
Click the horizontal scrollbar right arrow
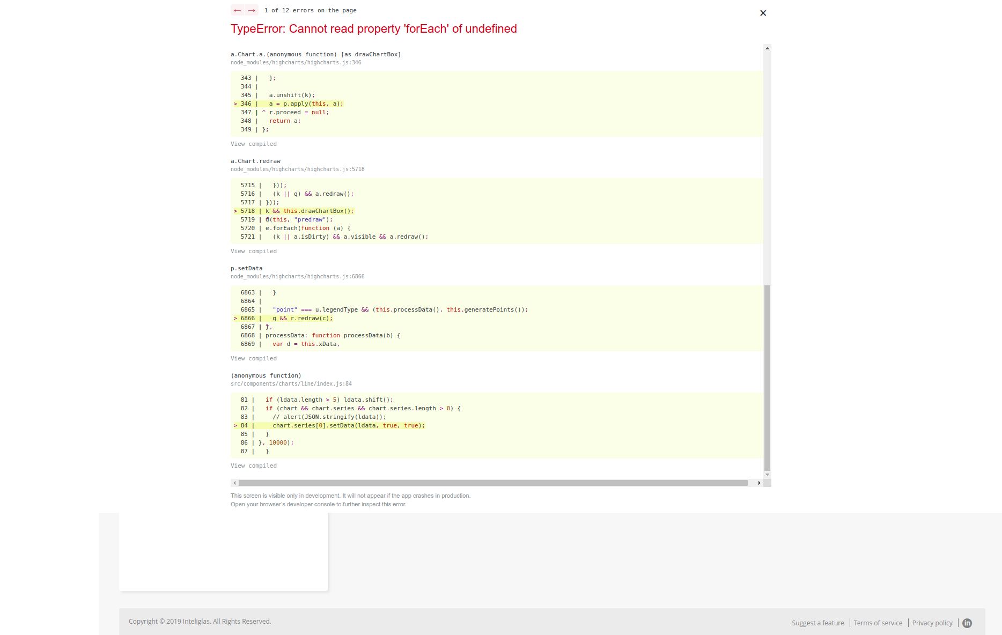coord(760,483)
